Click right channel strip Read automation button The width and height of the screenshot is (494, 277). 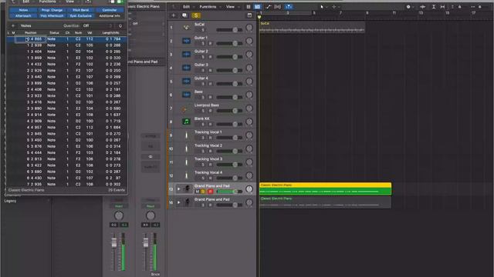pyautogui.click(x=151, y=206)
